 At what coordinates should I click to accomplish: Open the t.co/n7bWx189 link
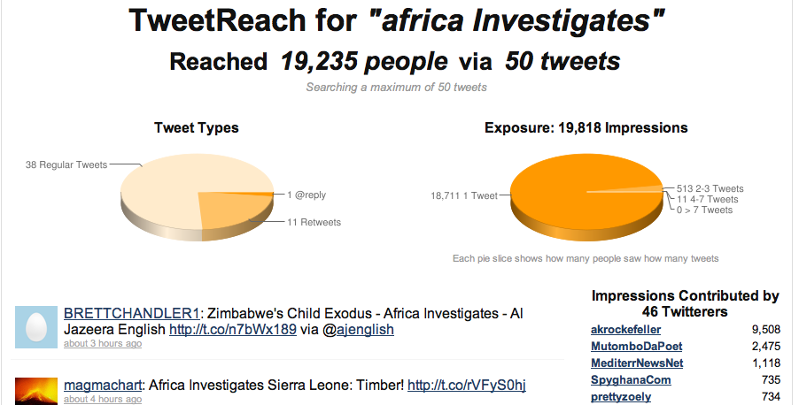[233, 329]
